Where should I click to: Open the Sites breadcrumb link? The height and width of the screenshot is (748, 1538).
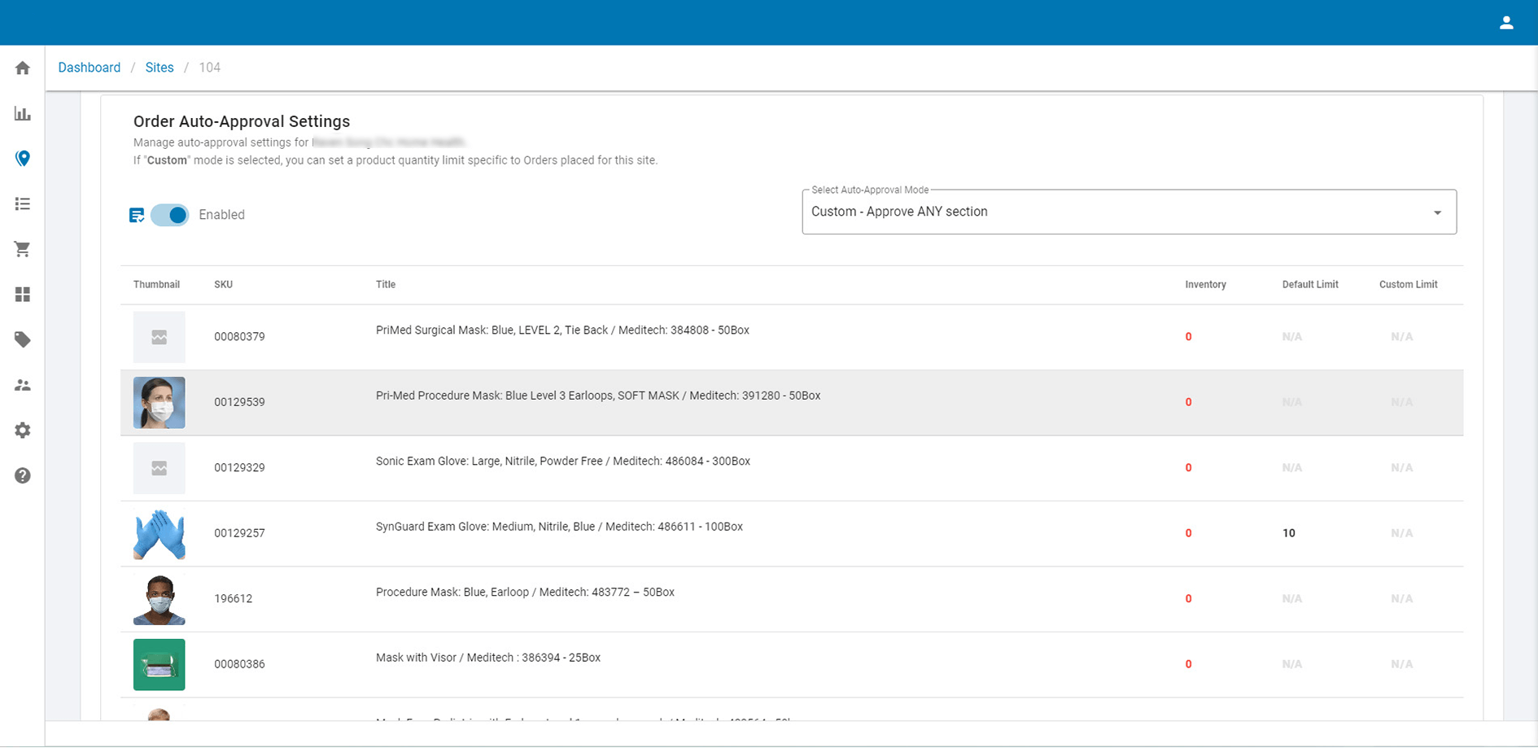pyautogui.click(x=159, y=67)
